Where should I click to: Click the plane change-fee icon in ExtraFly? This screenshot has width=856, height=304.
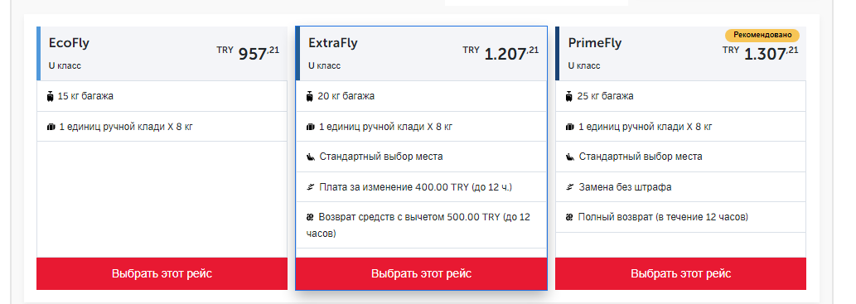(x=311, y=187)
